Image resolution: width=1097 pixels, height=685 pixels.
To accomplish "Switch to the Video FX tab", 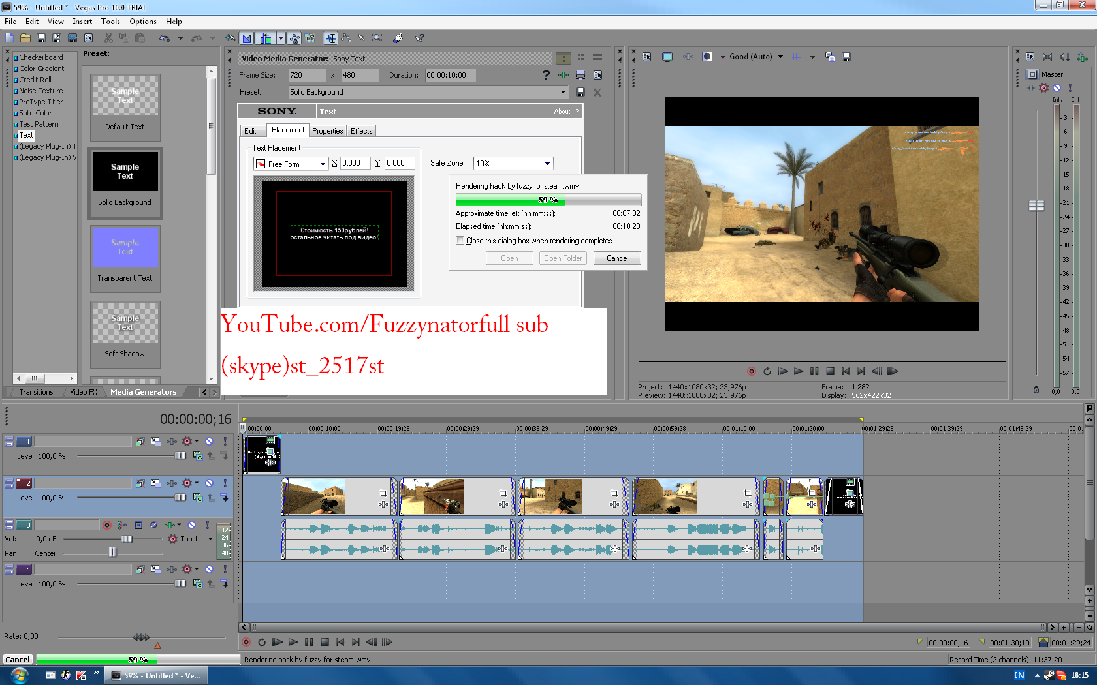I will 84,392.
